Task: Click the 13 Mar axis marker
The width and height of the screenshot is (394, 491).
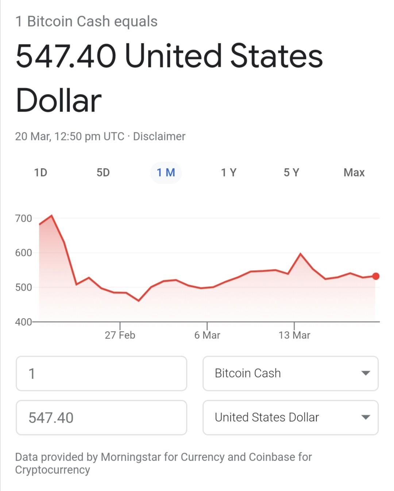Action: (294, 335)
